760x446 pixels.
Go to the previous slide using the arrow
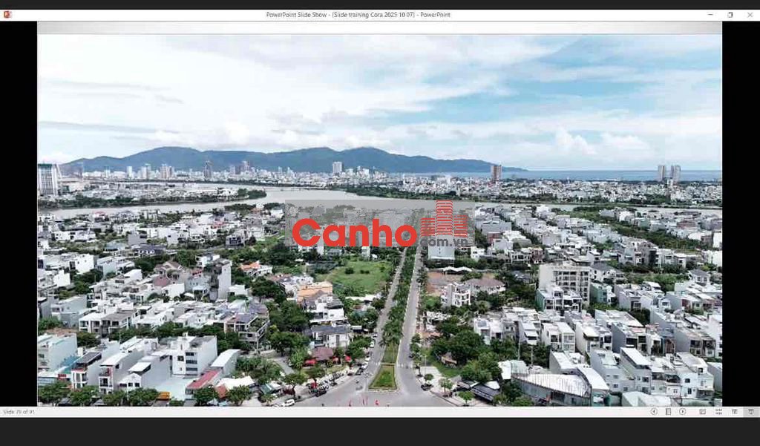pos(654,411)
